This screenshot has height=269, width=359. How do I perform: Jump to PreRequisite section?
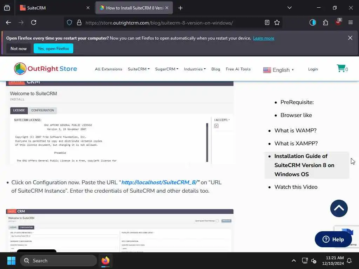(297, 102)
